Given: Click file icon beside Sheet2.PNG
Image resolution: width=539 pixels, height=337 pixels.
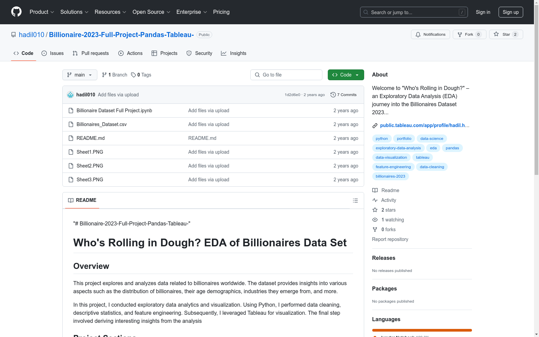Looking at the screenshot, I should click(x=71, y=166).
